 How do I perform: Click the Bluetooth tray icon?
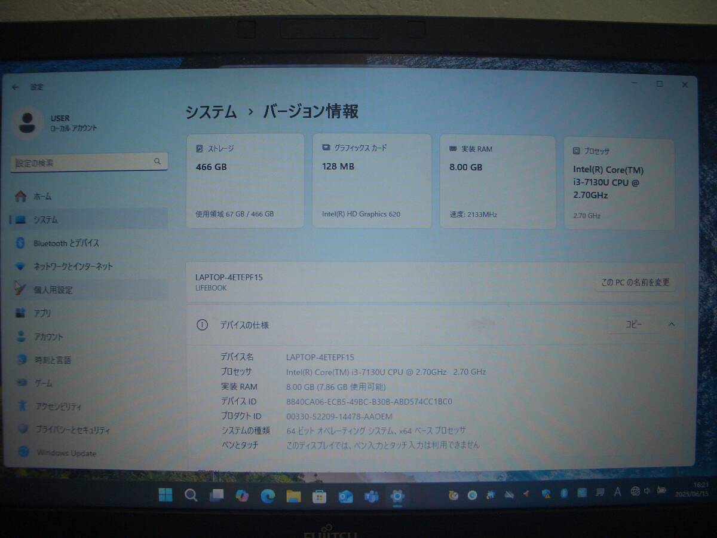click(x=563, y=493)
